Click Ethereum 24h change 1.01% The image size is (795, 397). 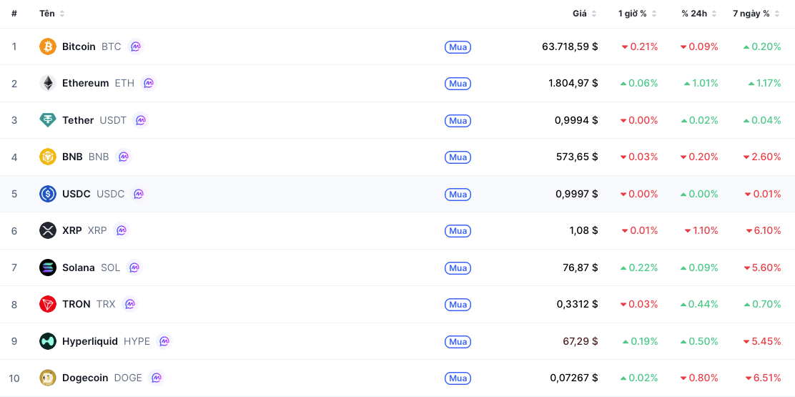pos(701,83)
